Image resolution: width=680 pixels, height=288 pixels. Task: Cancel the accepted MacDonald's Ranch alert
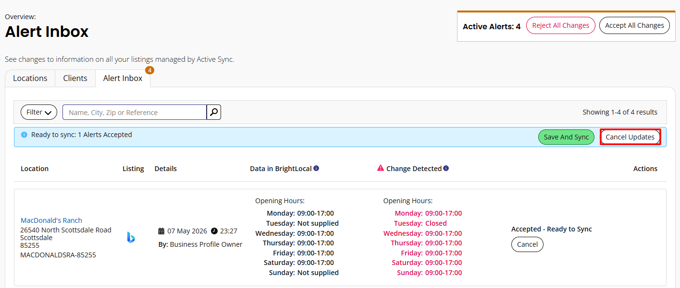pyautogui.click(x=527, y=244)
